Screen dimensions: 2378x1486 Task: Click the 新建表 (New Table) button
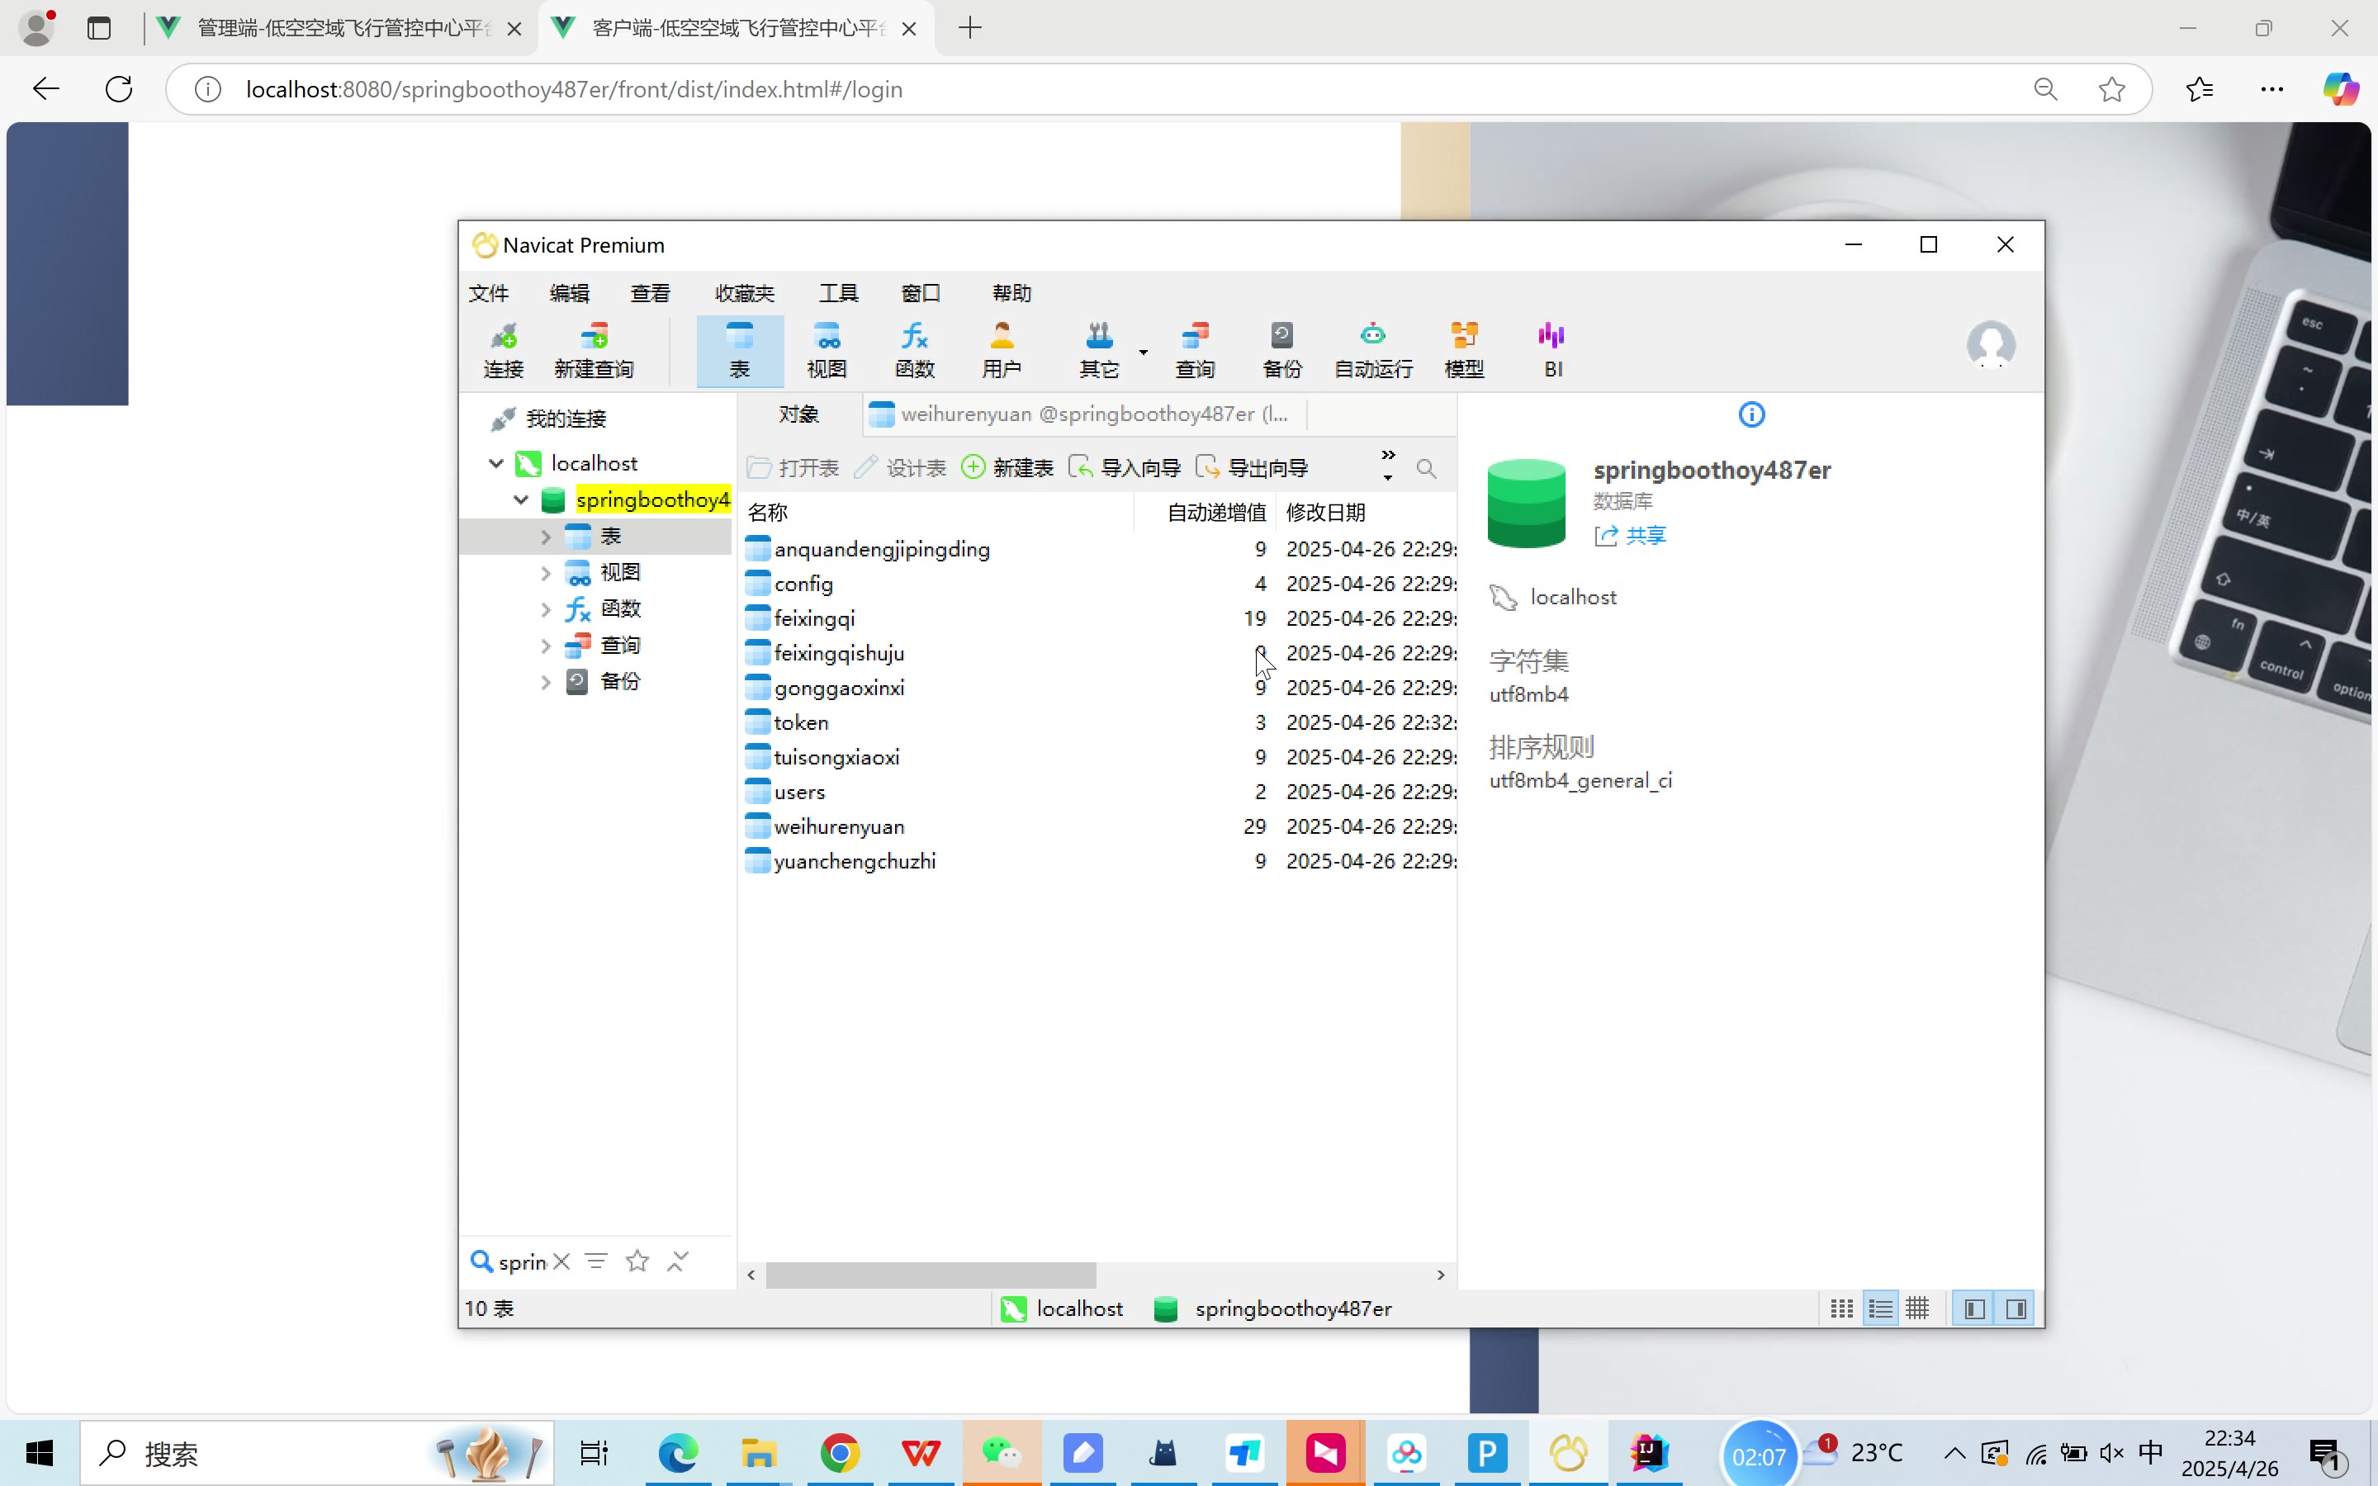[1007, 468]
